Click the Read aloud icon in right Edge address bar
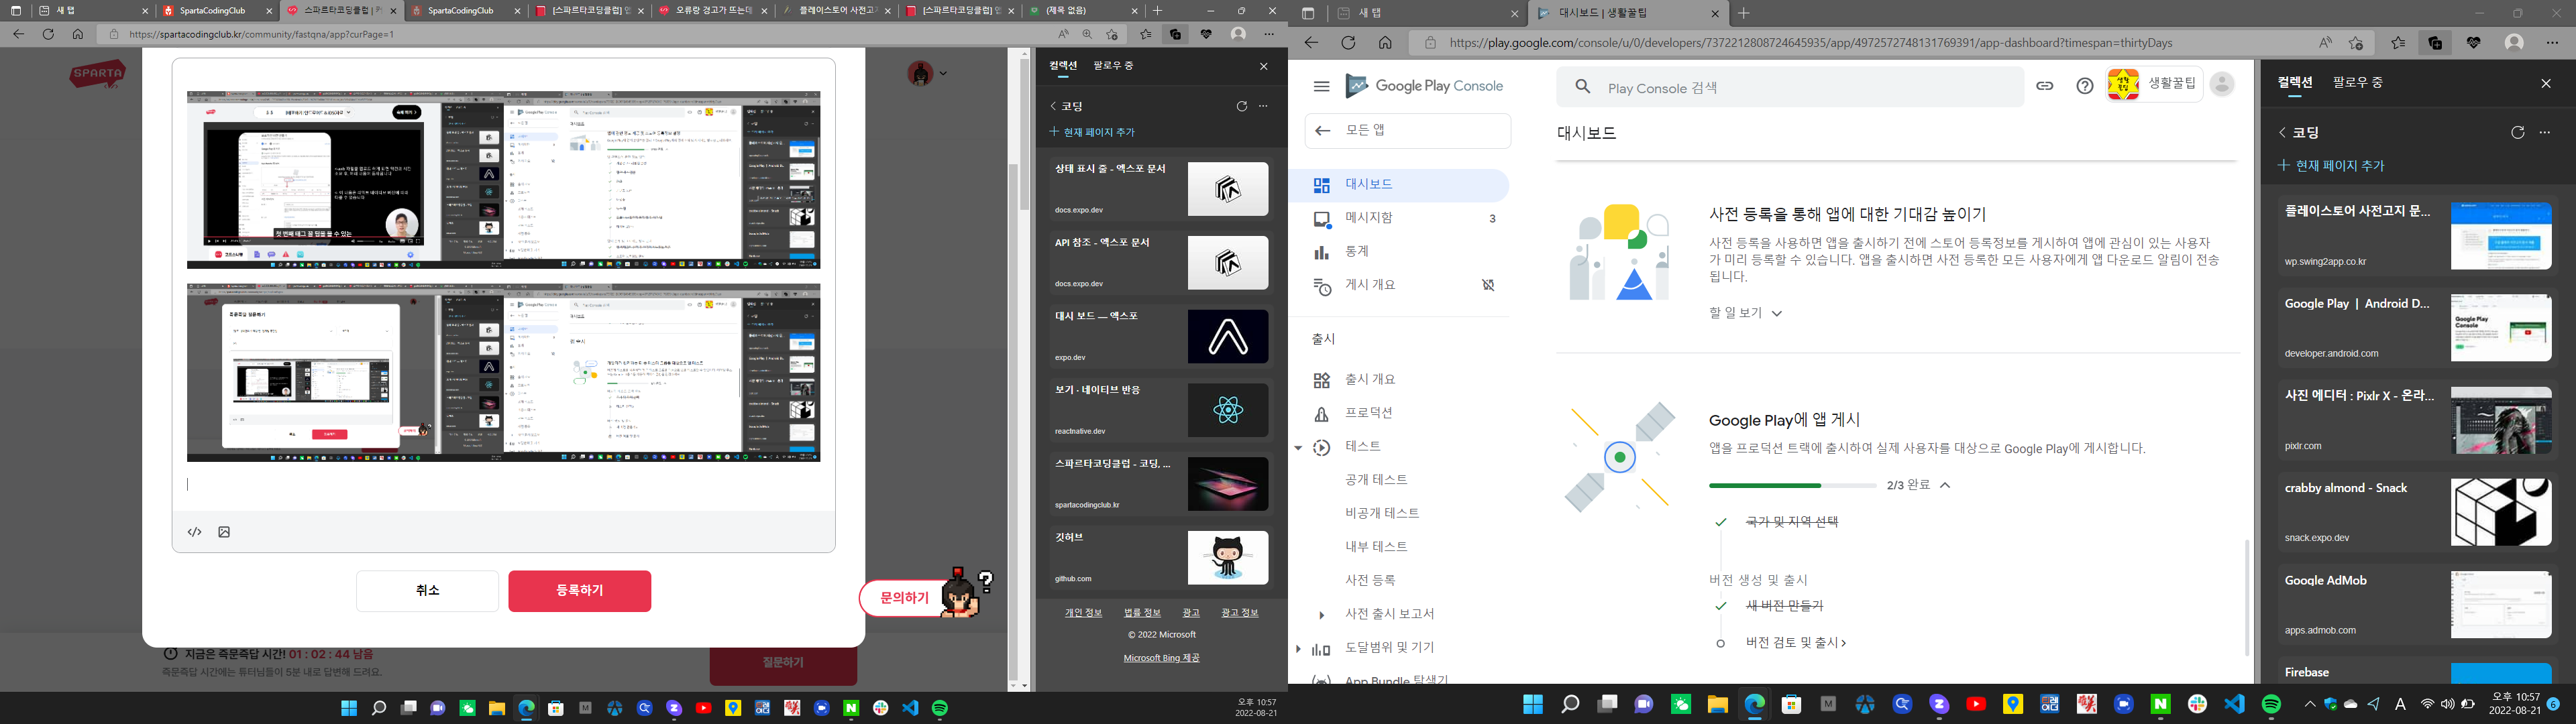 2325,43
